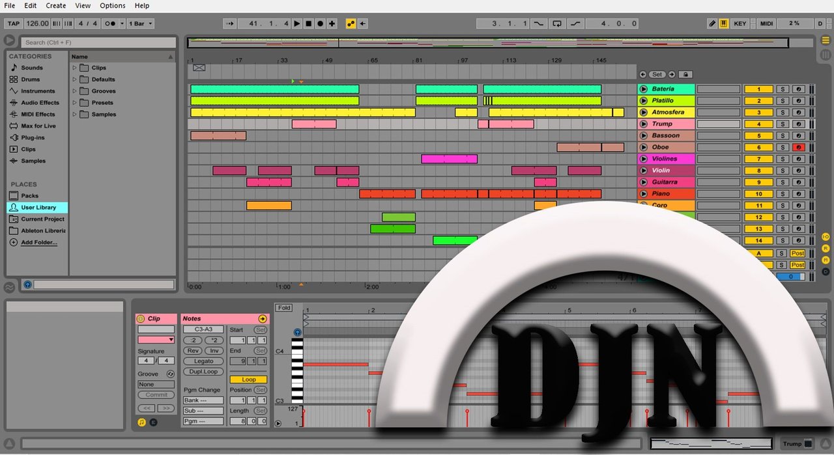Open the Options menu
This screenshot has width=834, height=455.
pos(113,5)
